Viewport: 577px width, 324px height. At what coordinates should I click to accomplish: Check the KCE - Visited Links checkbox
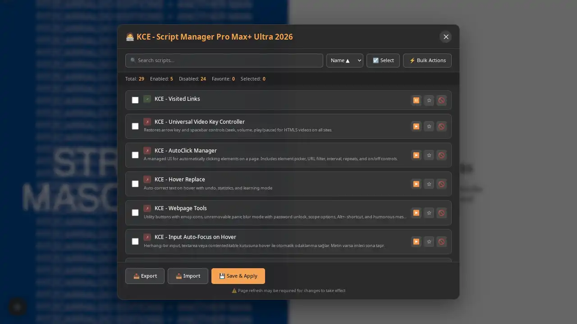tap(135, 100)
